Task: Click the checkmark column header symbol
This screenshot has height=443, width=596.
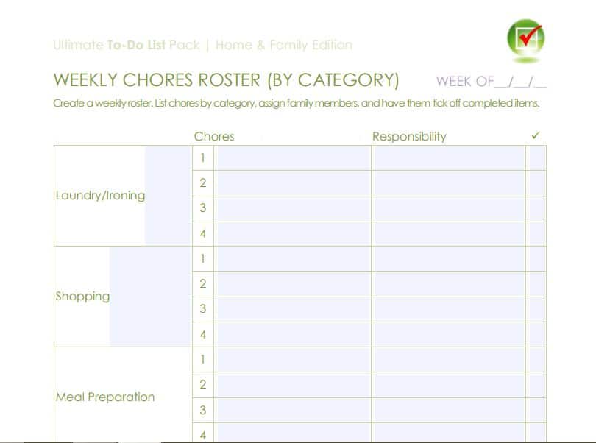Action: tap(536, 135)
